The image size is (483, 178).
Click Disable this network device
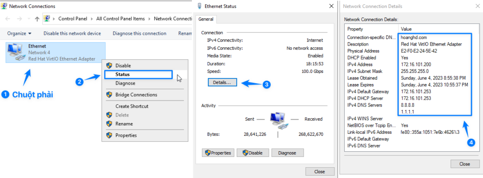tap(72, 33)
